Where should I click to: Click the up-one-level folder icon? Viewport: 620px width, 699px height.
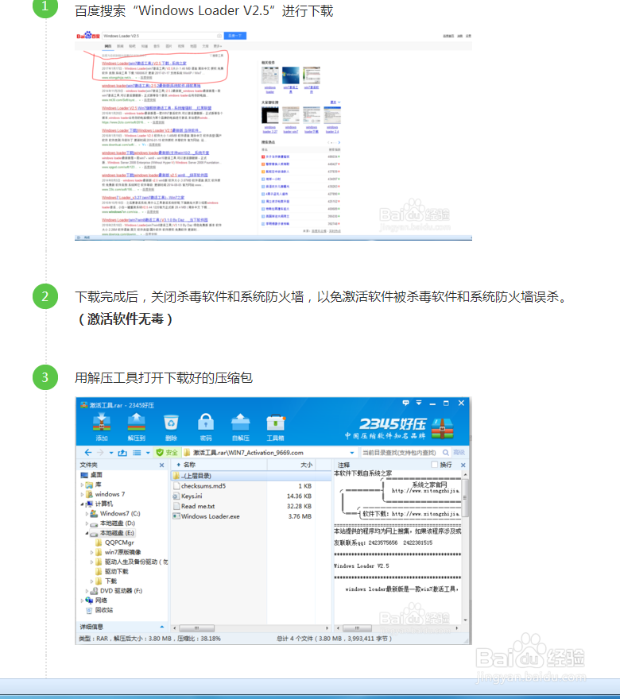click(x=122, y=453)
